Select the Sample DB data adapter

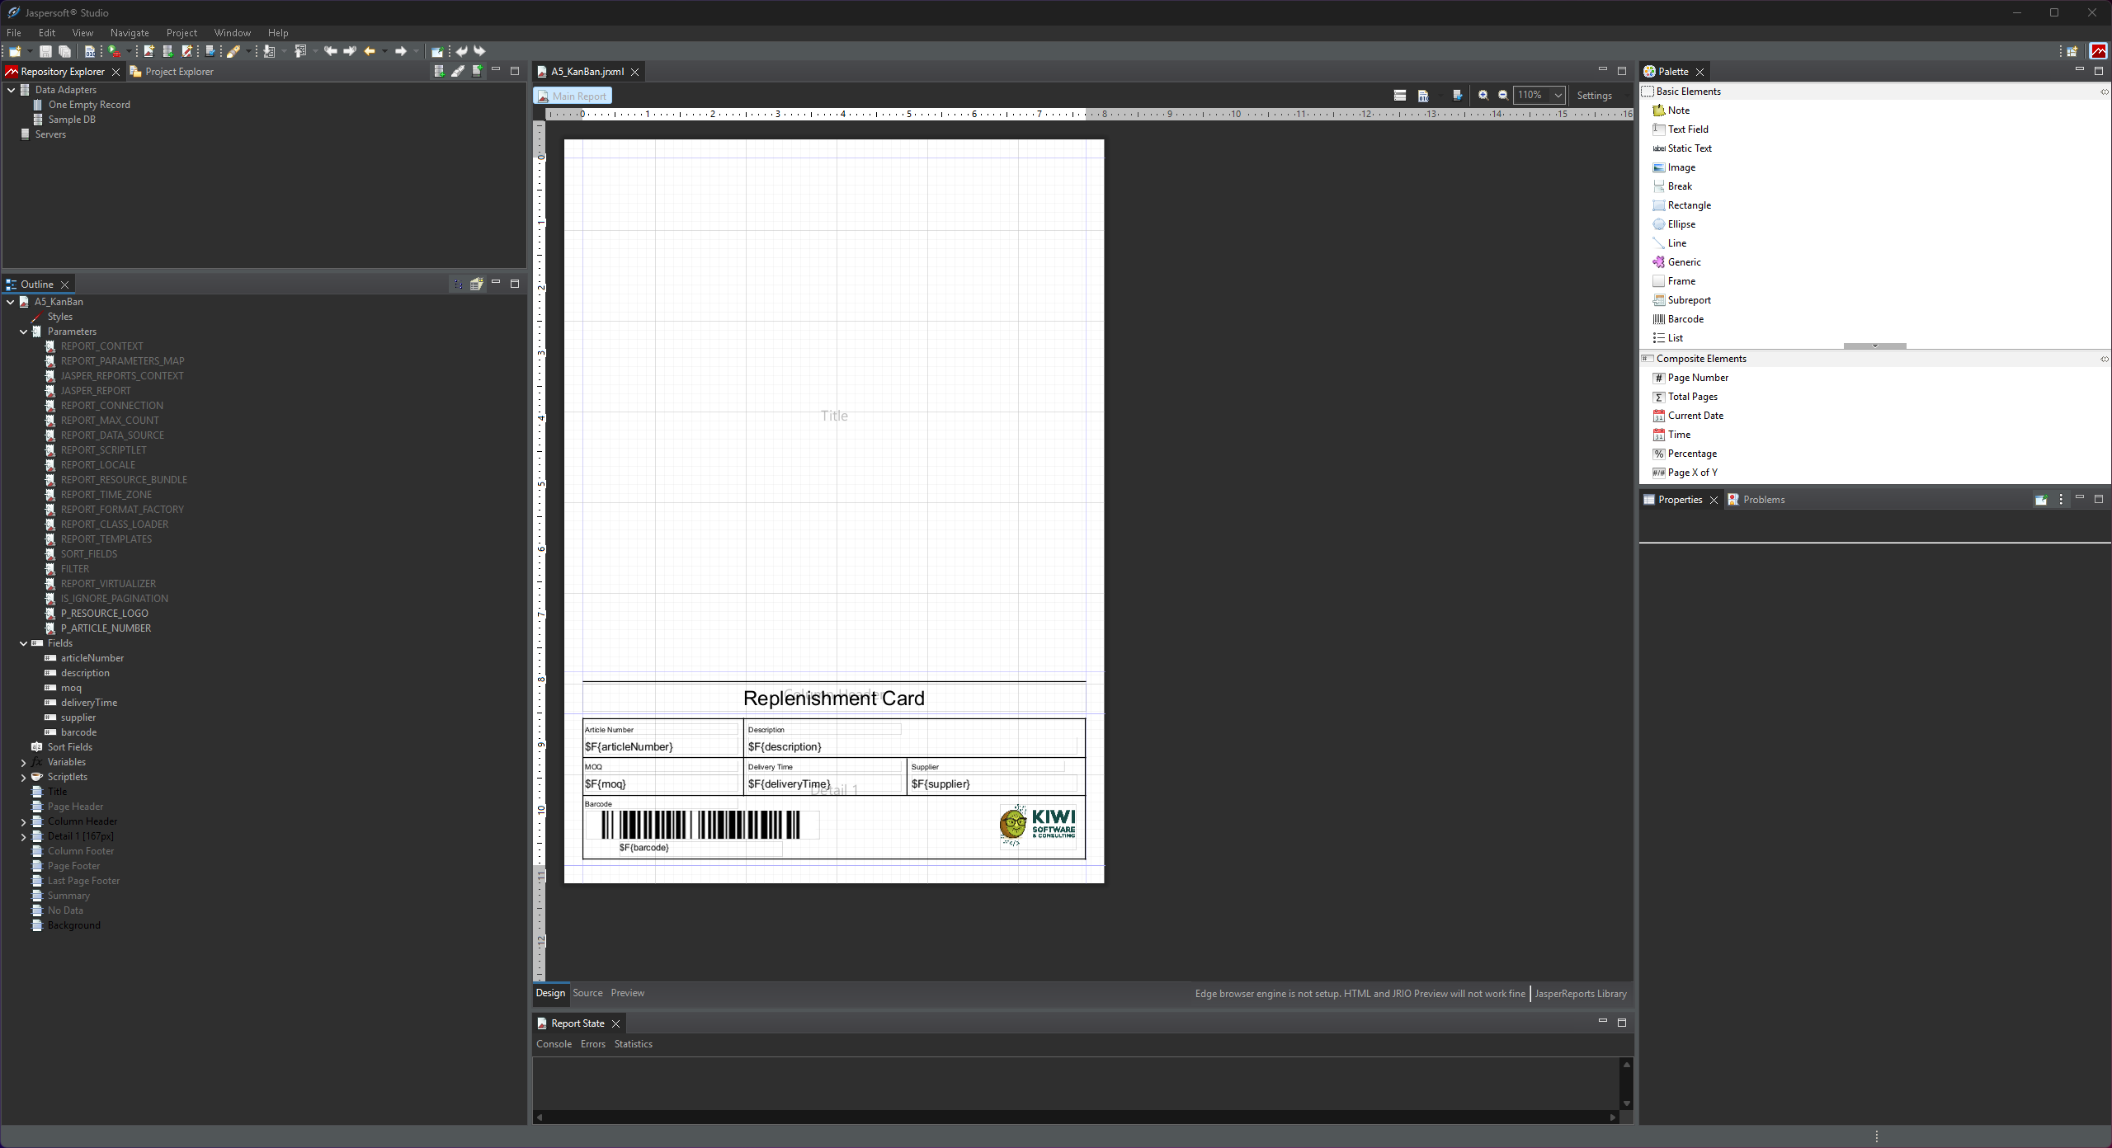coord(72,120)
